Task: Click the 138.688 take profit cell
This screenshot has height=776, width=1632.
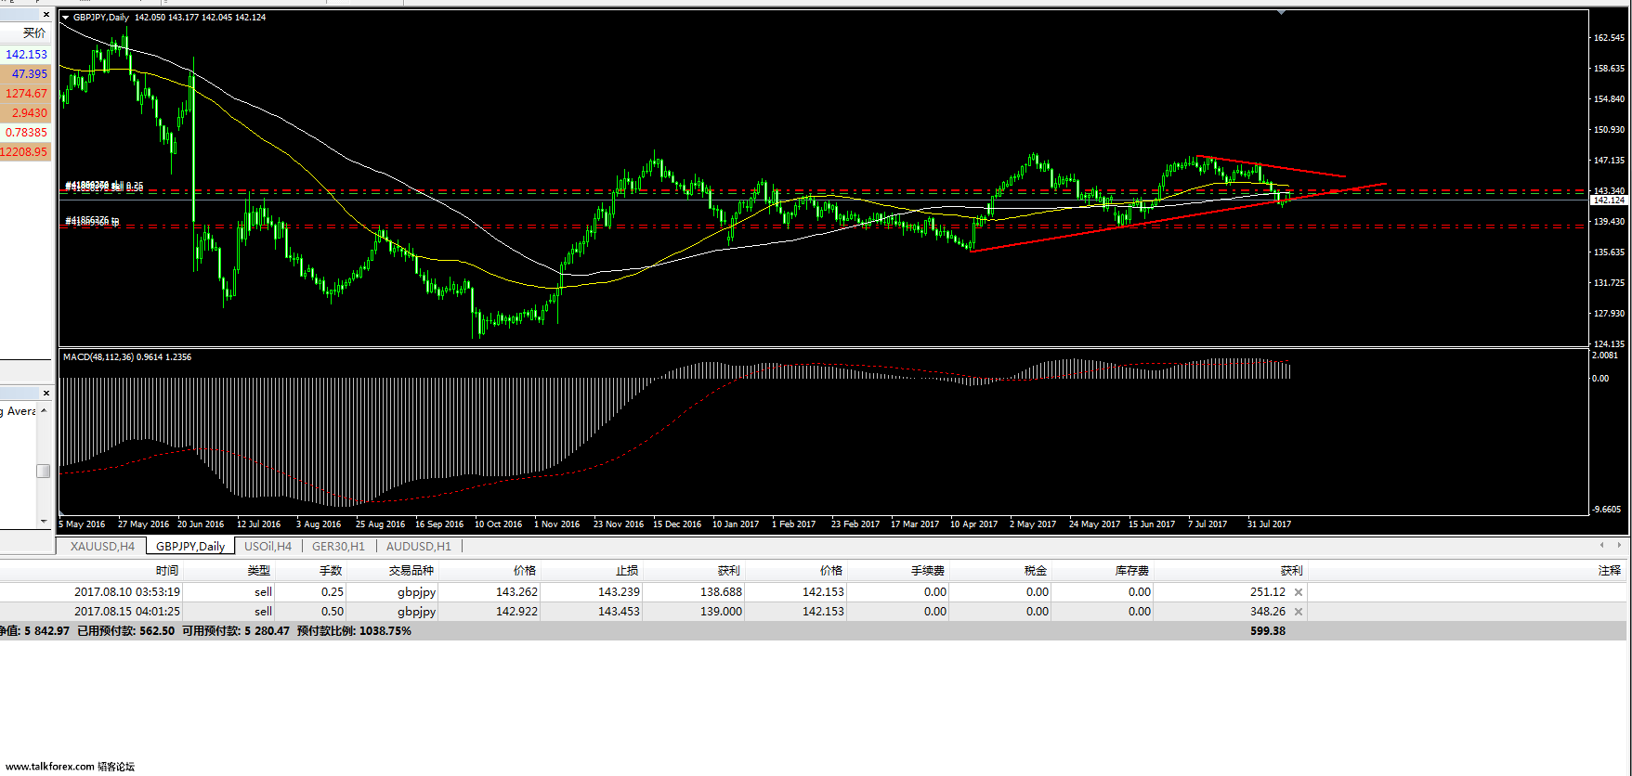Action: pyautogui.click(x=721, y=592)
